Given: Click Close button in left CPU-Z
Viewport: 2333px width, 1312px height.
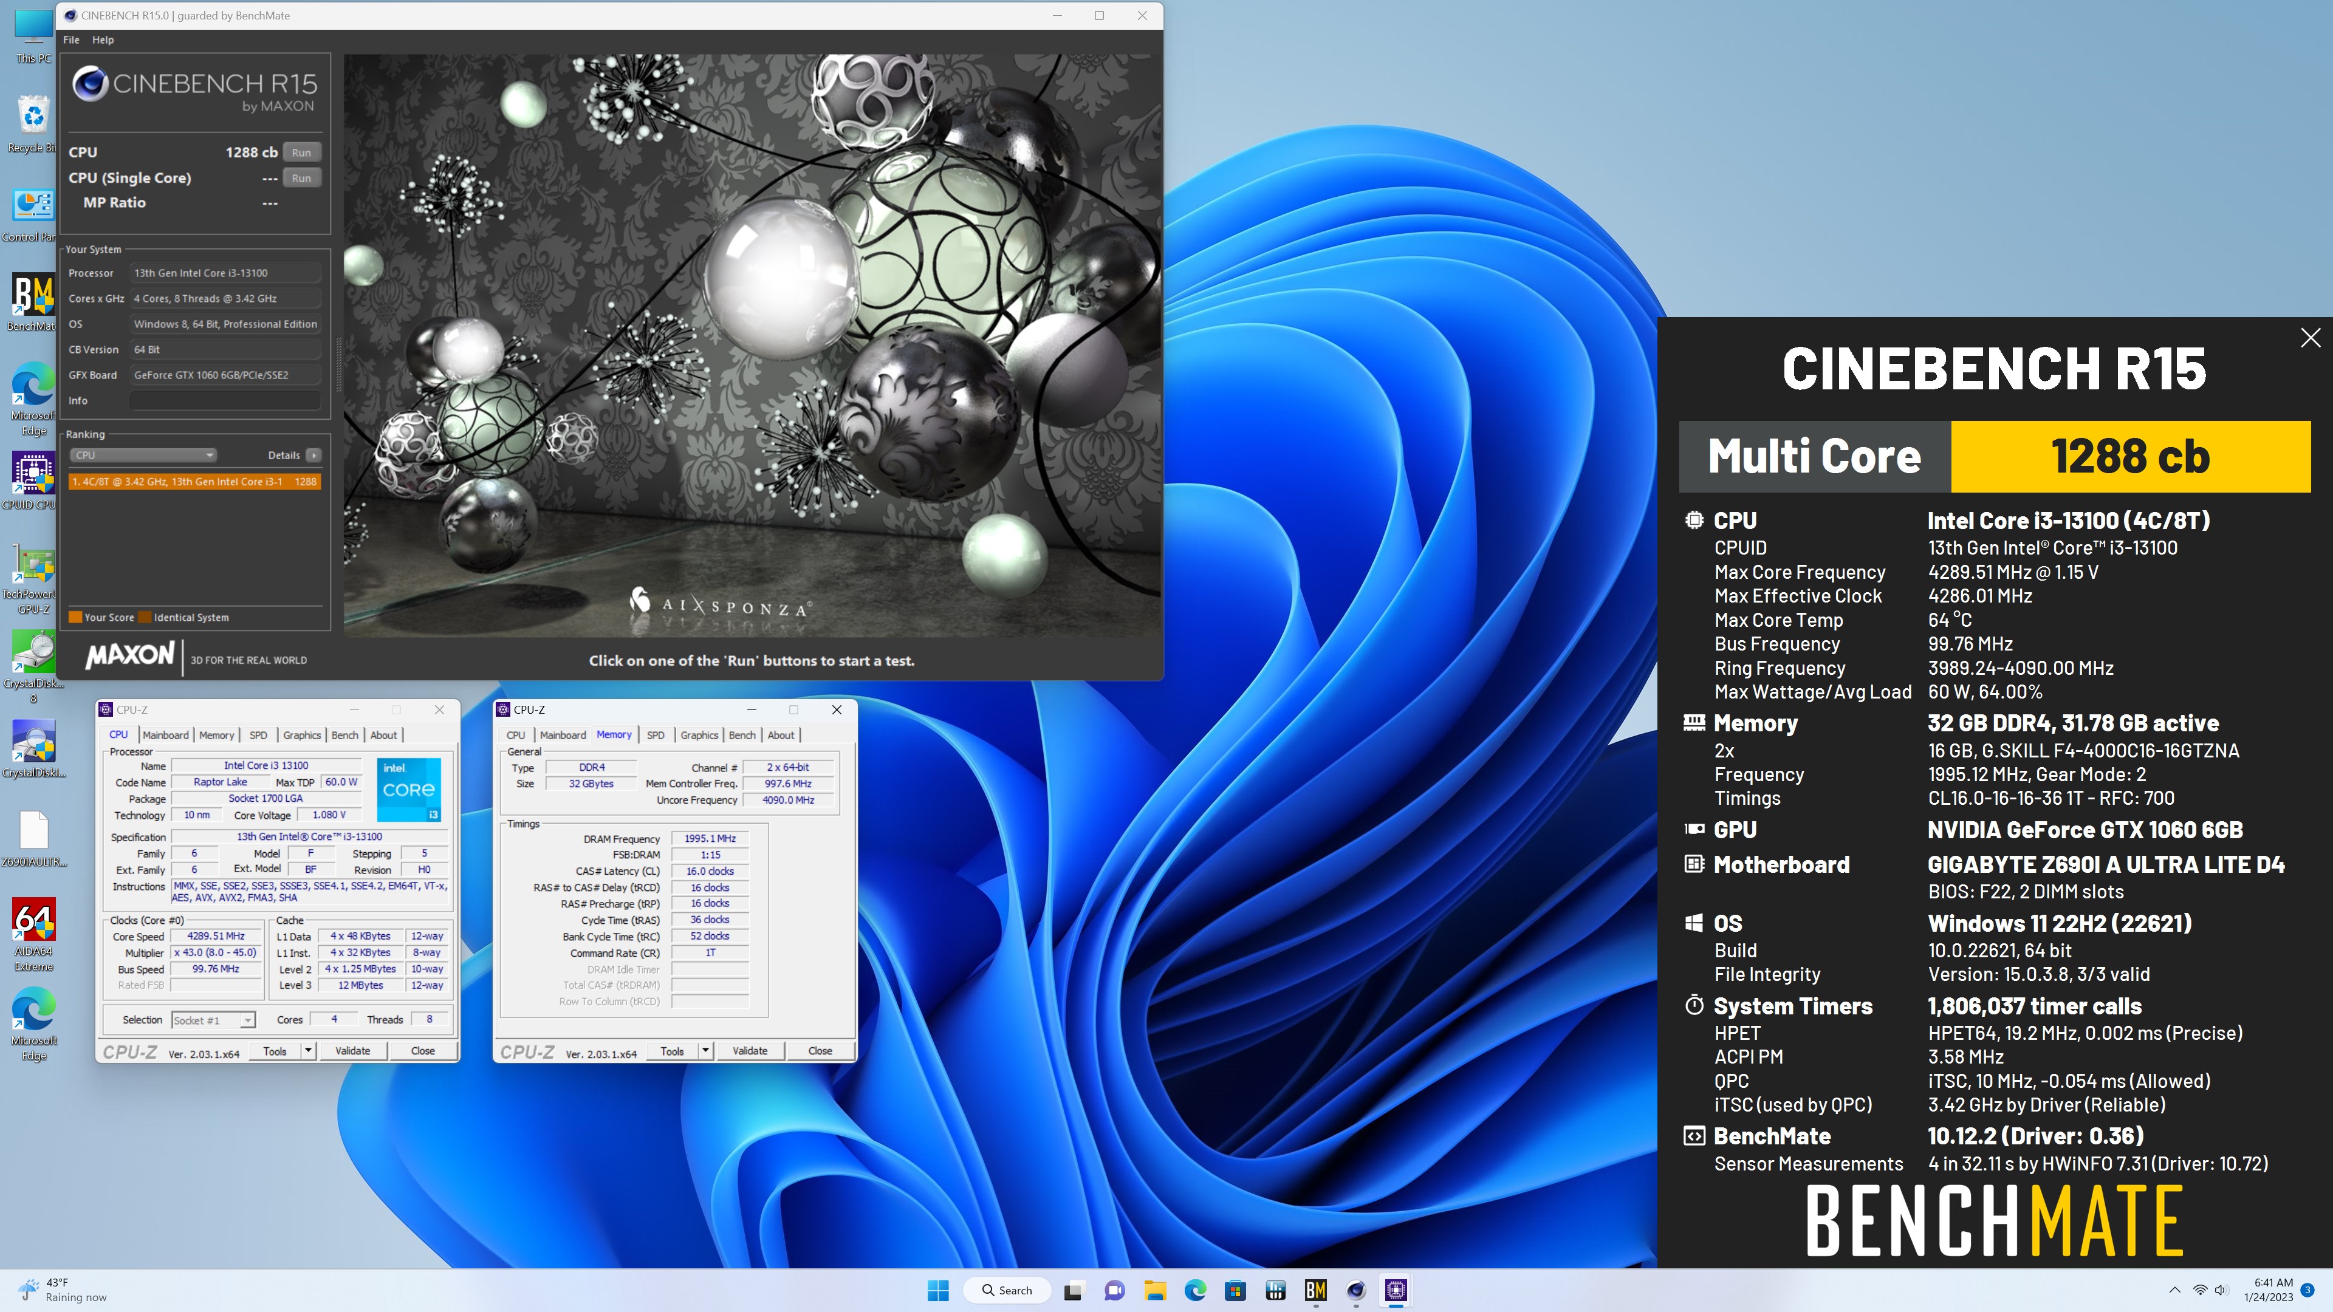Looking at the screenshot, I should tap(423, 1051).
